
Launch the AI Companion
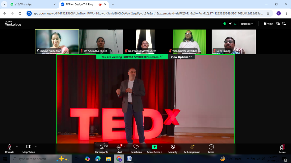pos(192,148)
